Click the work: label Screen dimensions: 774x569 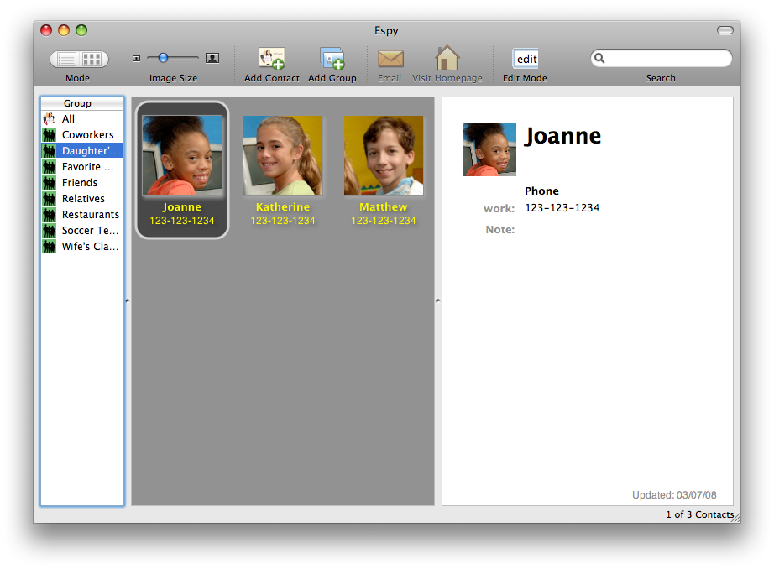pyautogui.click(x=499, y=209)
